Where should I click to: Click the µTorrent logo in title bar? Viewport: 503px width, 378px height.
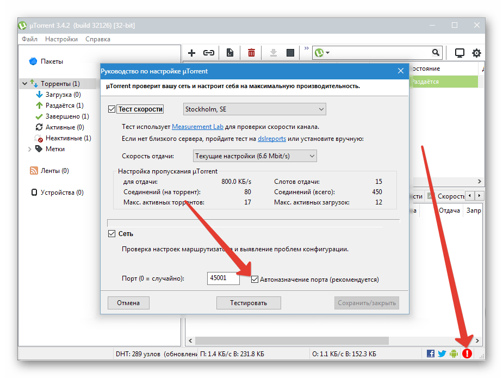point(22,26)
